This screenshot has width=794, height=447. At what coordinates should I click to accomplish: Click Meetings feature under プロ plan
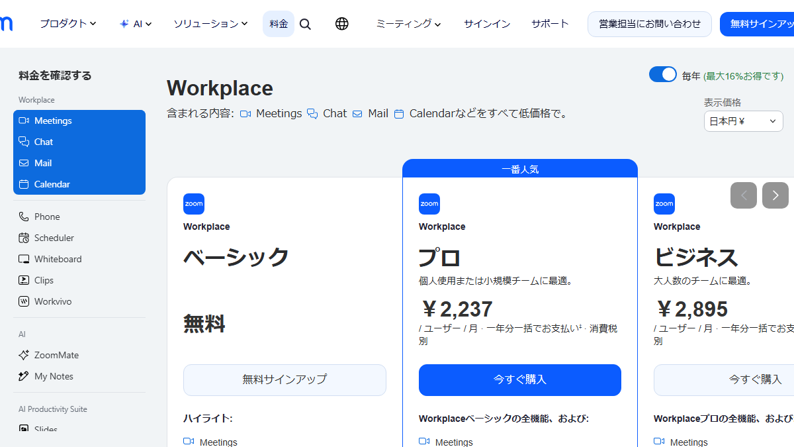[446, 442]
